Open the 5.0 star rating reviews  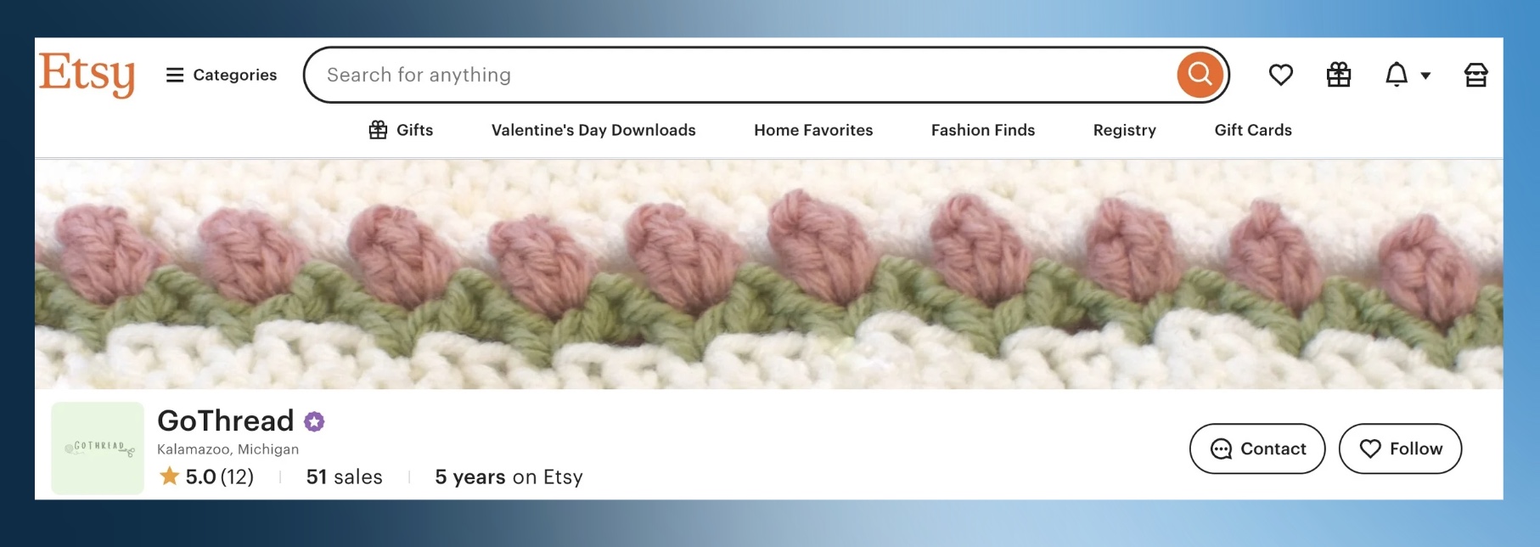pyautogui.click(x=207, y=477)
